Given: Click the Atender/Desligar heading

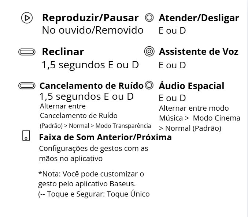Looking at the screenshot, I should pos(199,18).
